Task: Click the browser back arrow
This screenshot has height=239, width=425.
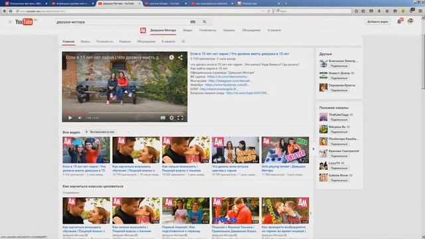Action: click(5, 11)
